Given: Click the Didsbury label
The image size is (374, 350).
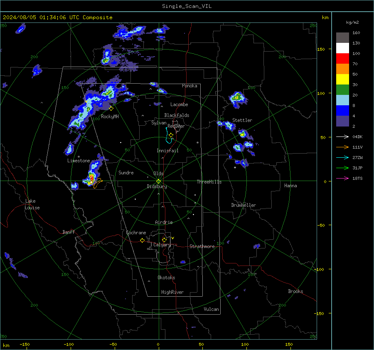Looking at the screenshot, I should coord(157,186).
